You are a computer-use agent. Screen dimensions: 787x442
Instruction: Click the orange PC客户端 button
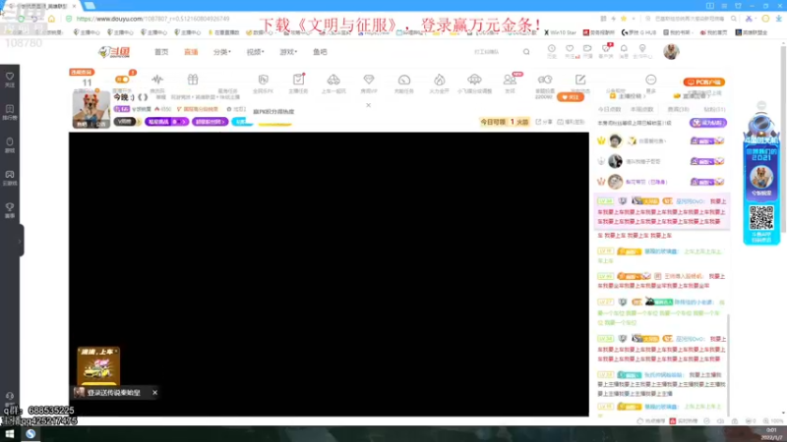pos(704,83)
